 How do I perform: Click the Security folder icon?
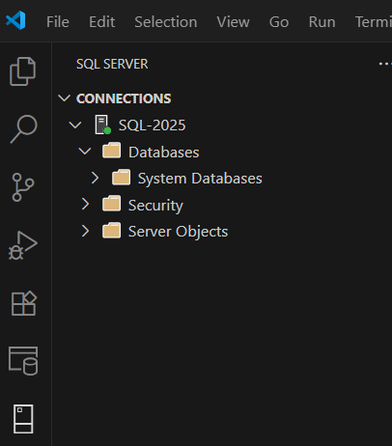click(x=111, y=204)
